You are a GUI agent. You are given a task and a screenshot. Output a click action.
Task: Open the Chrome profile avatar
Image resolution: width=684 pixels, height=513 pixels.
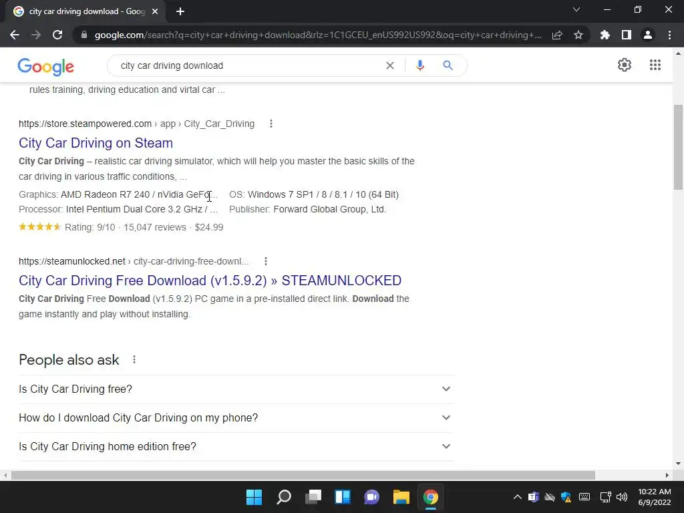648,35
